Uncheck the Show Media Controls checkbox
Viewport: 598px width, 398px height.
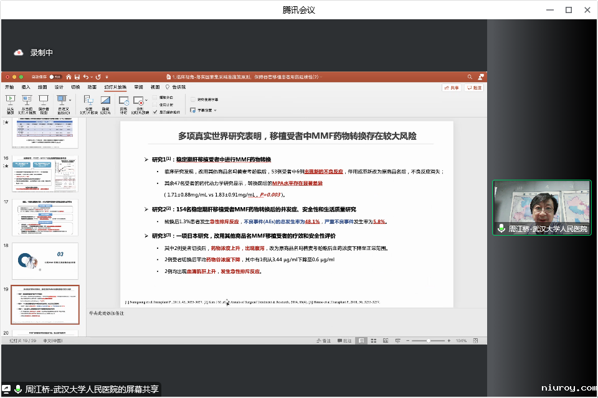(x=155, y=113)
